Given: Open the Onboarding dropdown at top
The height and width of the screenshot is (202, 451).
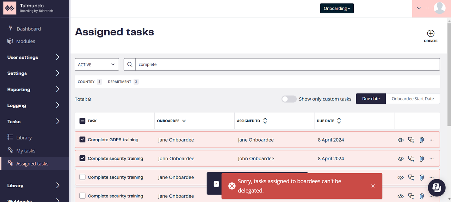Looking at the screenshot, I should pos(337,8).
